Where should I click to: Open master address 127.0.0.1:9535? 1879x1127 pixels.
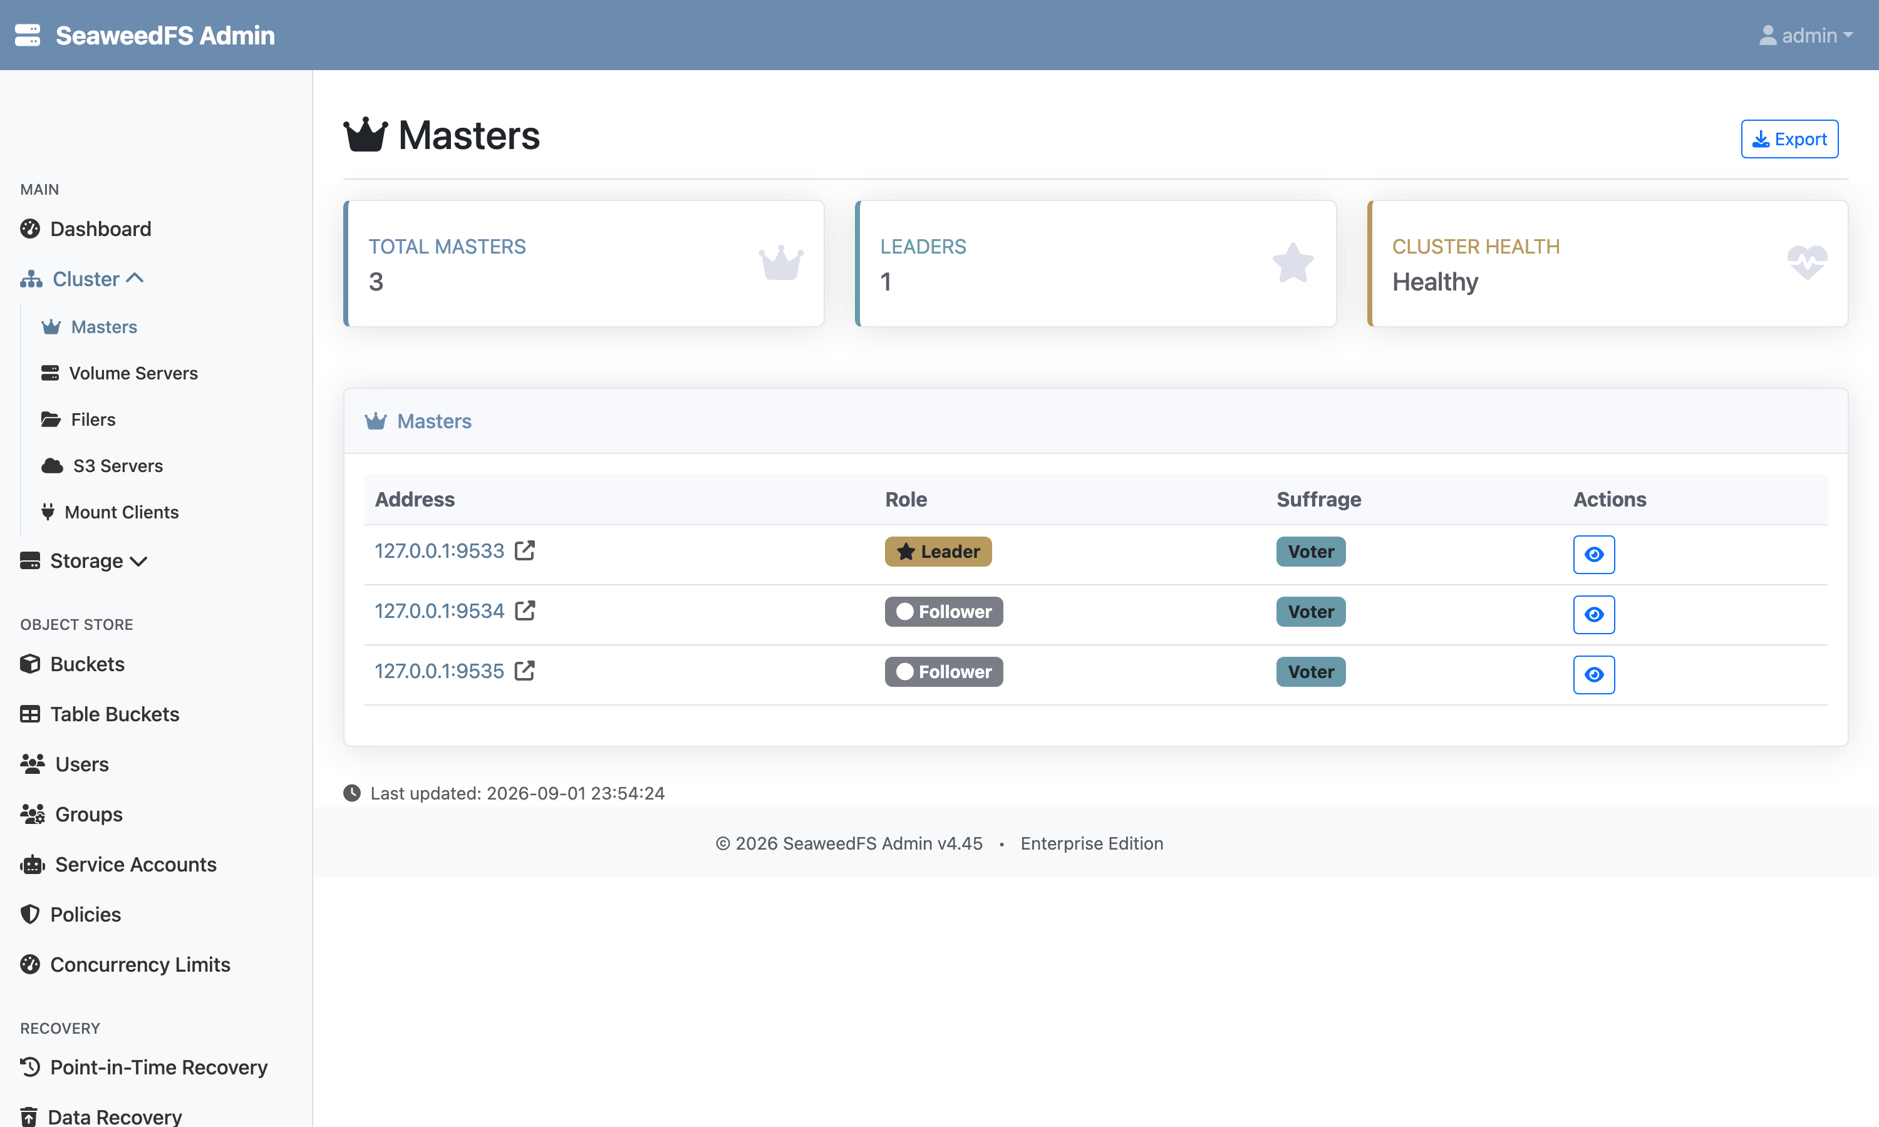click(439, 671)
